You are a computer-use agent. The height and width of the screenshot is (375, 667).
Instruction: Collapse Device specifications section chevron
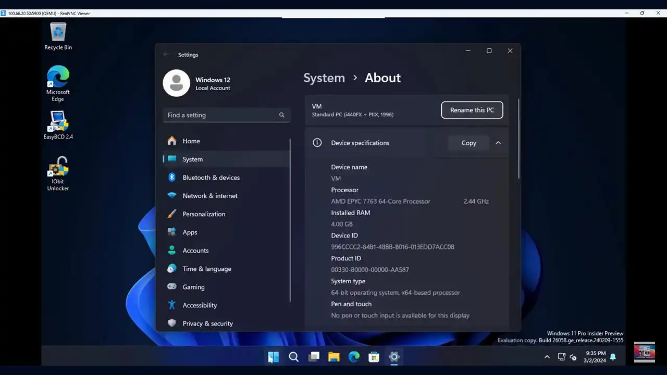tap(498, 143)
